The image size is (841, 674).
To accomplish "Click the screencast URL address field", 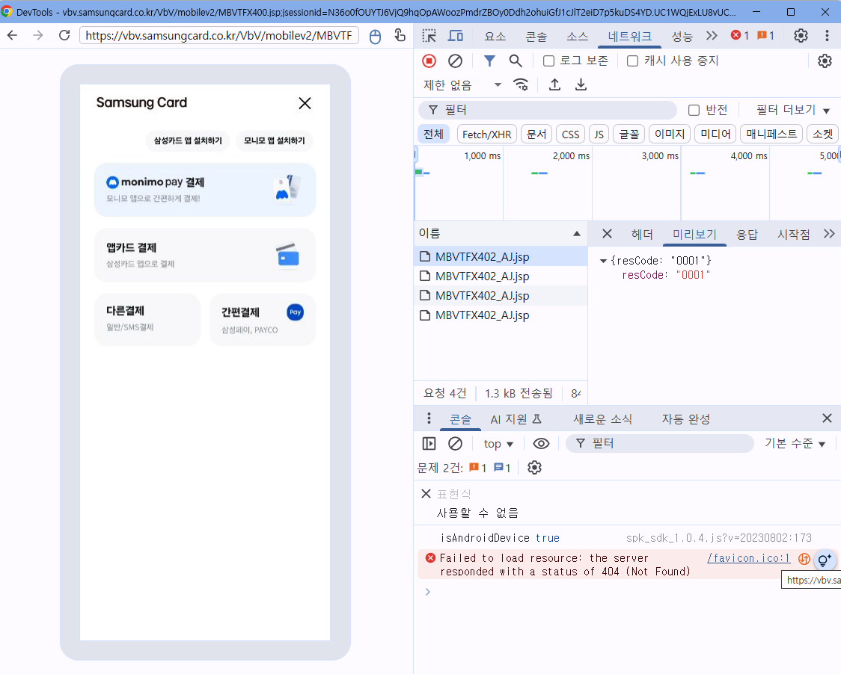I will click(x=218, y=35).
